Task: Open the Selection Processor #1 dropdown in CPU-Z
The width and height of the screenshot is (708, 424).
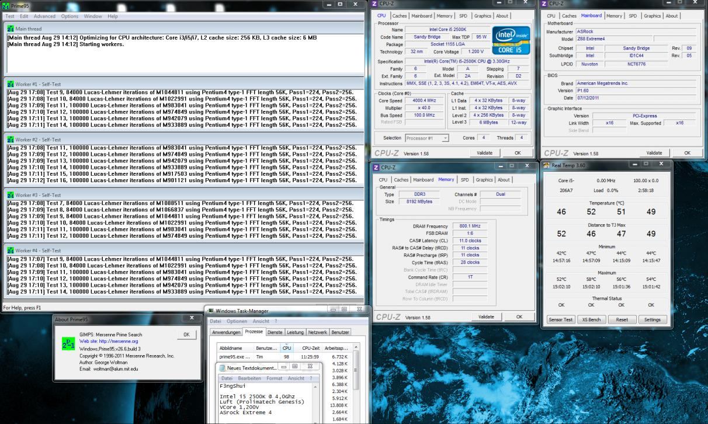Action: [427, 138]
